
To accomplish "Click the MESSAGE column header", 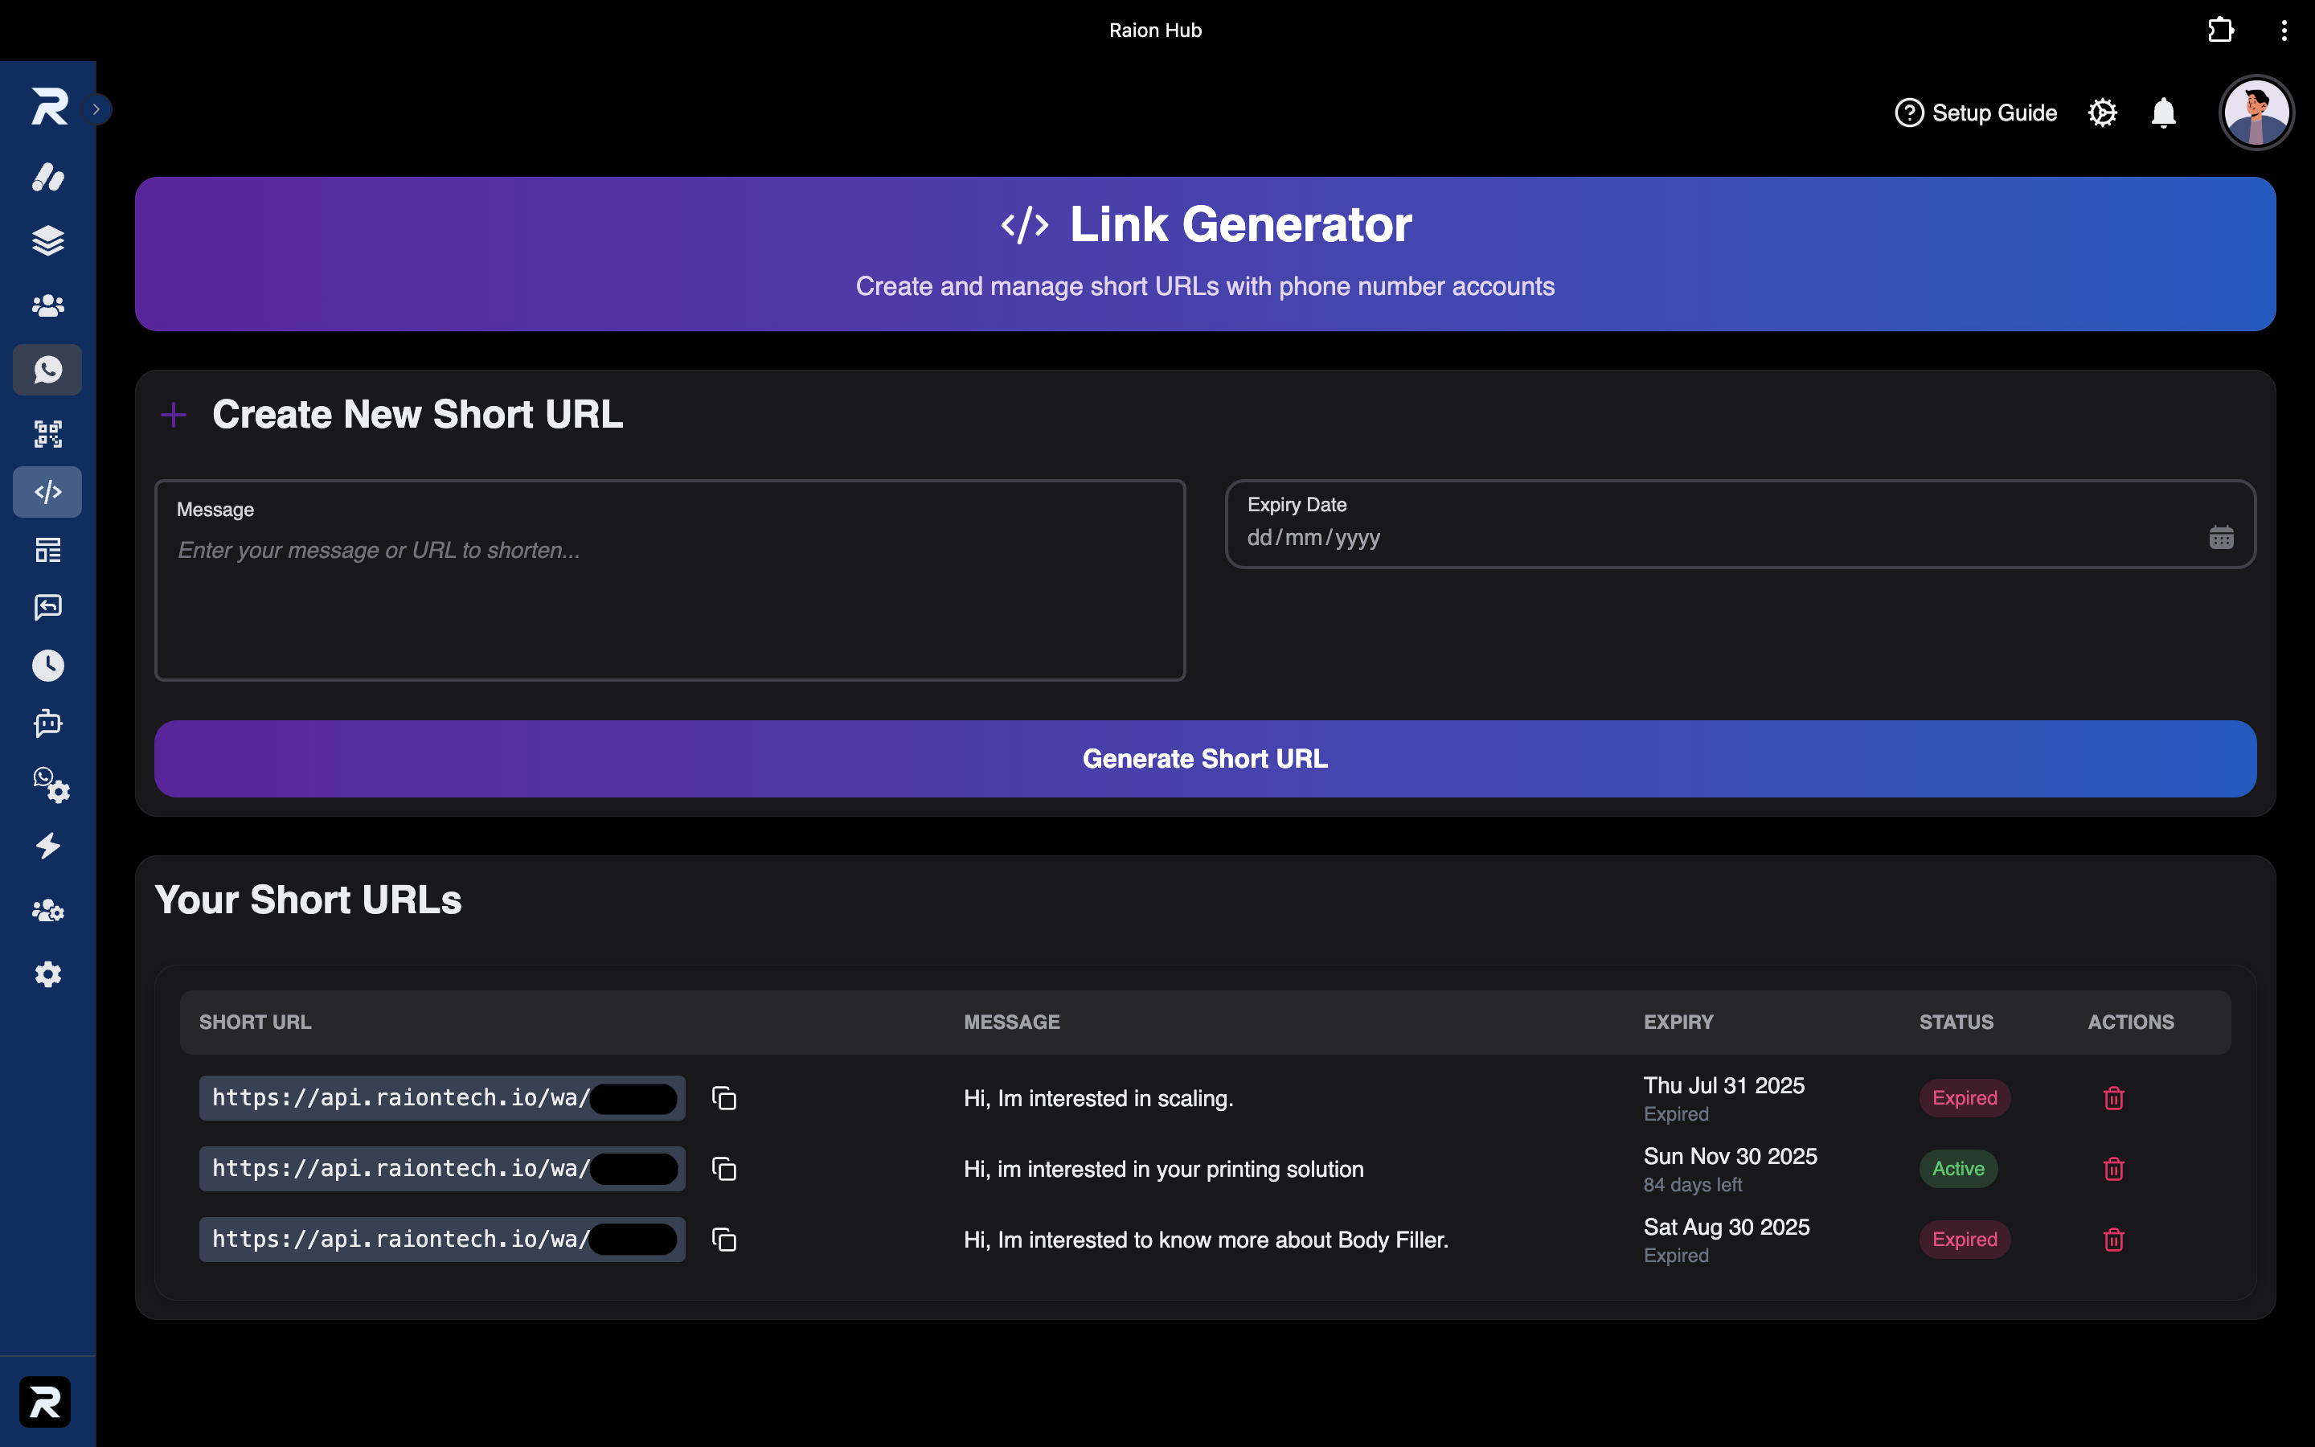I will [x=1011, y=1022].
